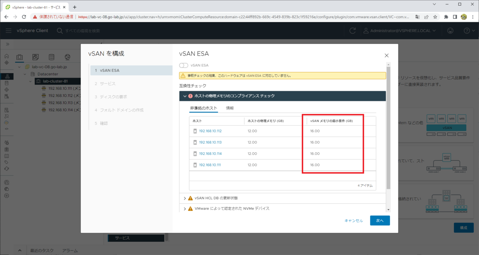Click the dialog scrollbar down arrow

pos(388,209)
